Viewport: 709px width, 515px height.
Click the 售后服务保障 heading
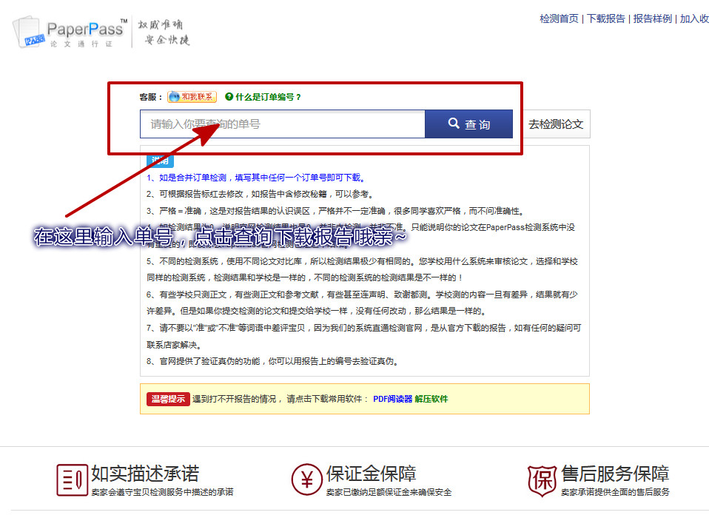[615, 474]
